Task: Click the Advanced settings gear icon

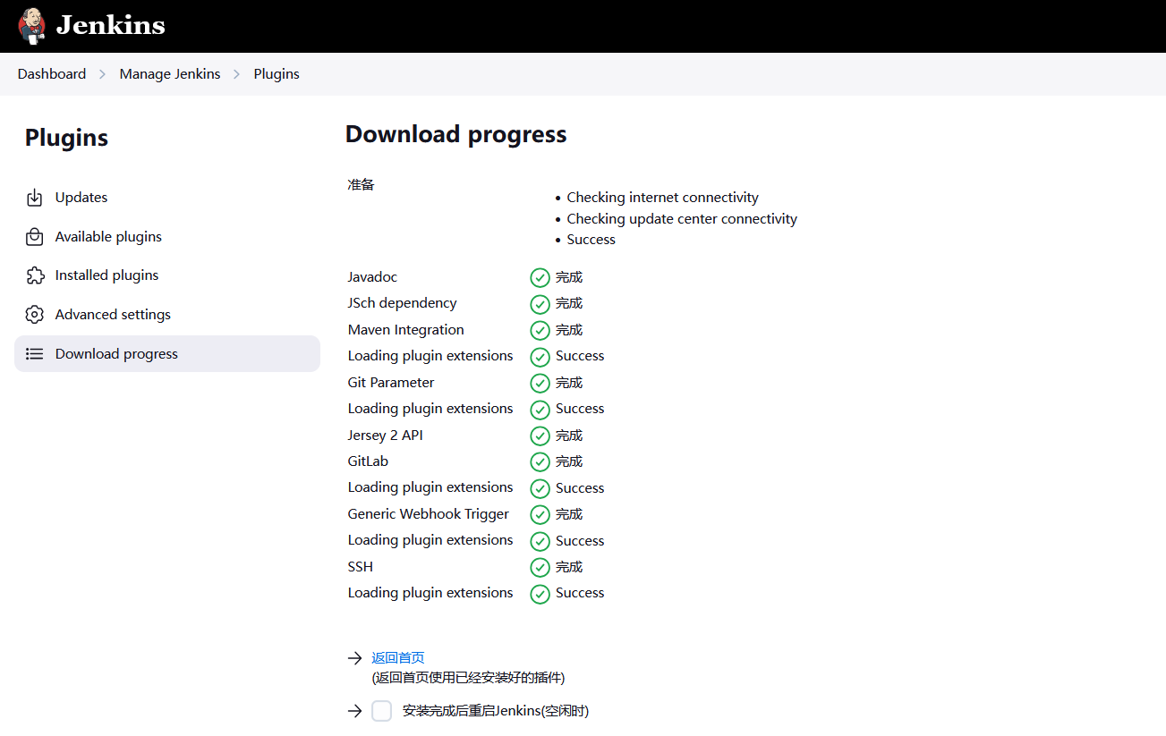Action: pyautogui.click(x=35, y=315)
